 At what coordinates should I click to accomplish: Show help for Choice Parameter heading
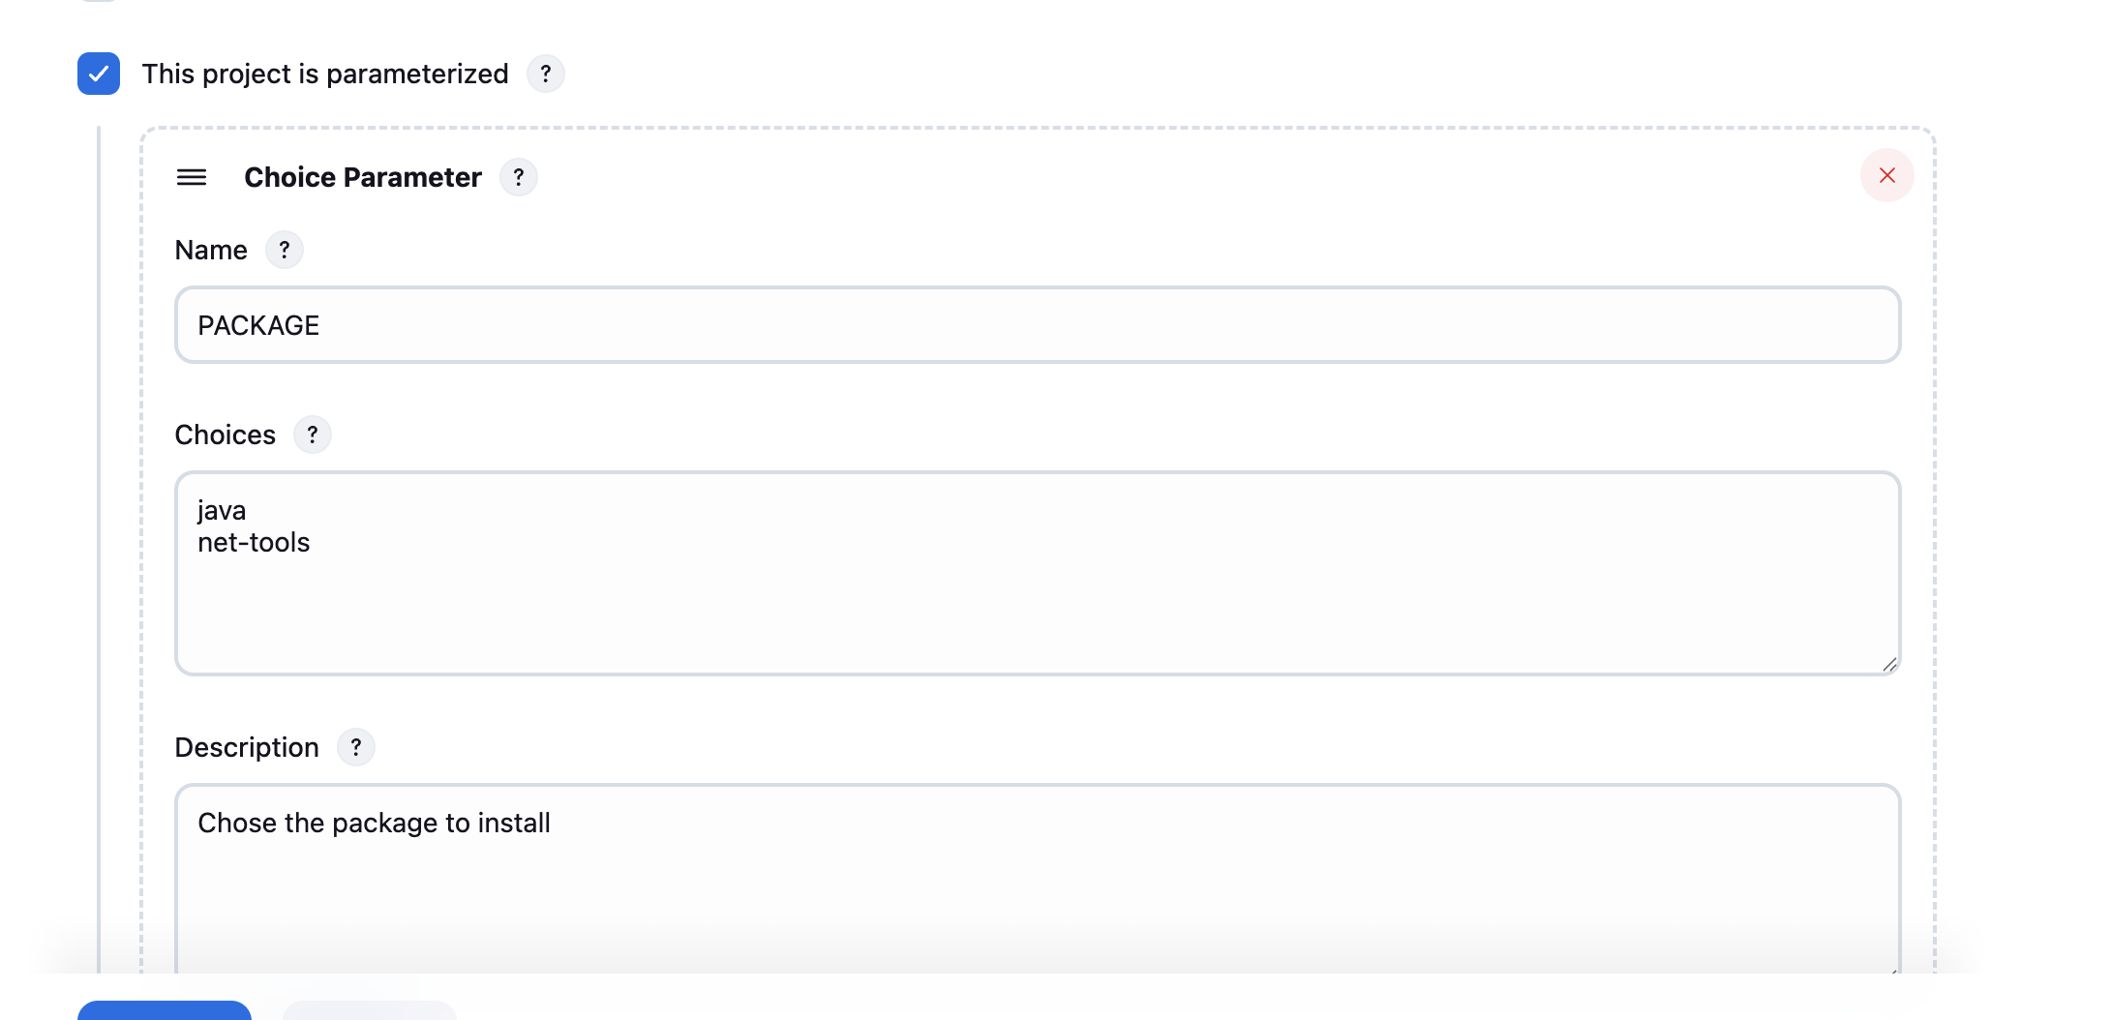(x=519, y=177)
